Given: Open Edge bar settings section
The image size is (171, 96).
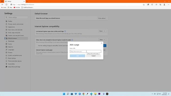Looking at the screenshot, I should pyautogui.click(x=10, y=47).
